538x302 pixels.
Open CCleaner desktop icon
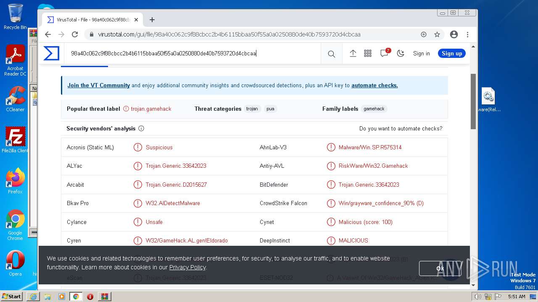[x=15, y=99]
